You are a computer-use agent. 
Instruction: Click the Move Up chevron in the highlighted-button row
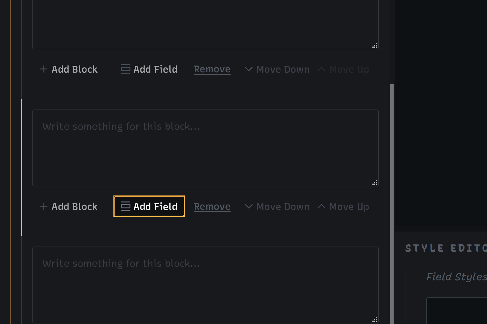(321, 207)
